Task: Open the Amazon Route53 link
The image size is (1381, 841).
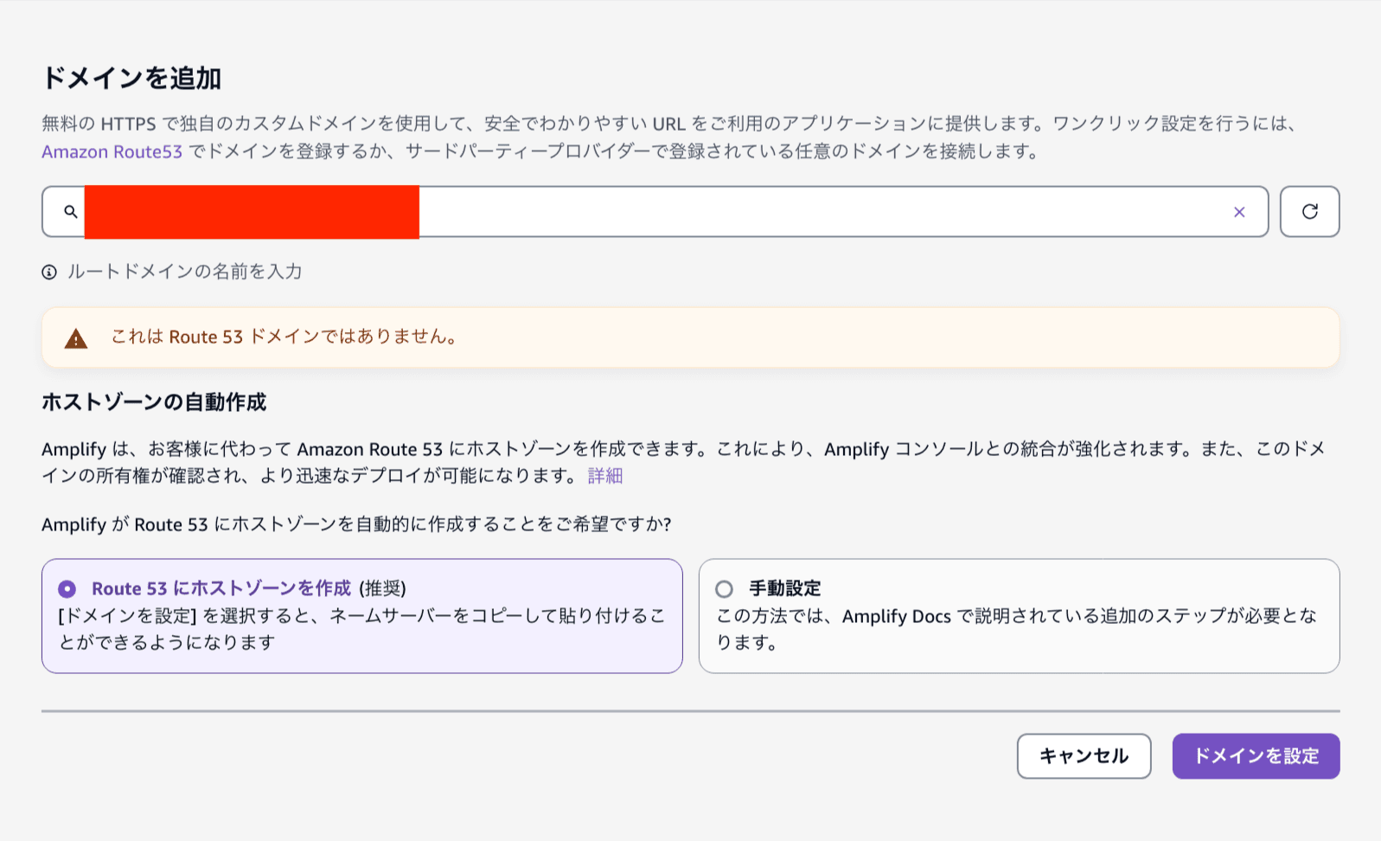Action: pos(112,151)
